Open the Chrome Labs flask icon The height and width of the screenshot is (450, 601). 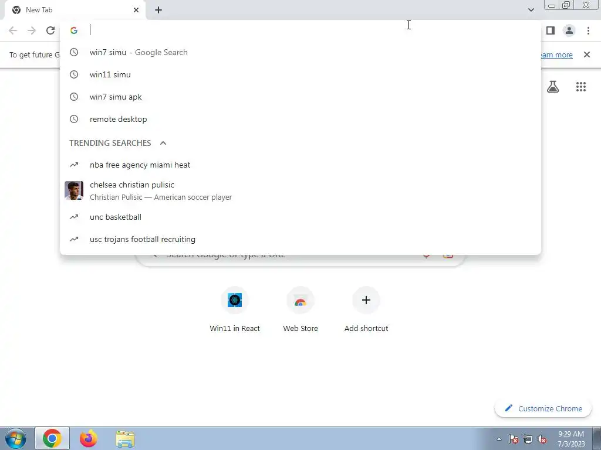(553, 87)
